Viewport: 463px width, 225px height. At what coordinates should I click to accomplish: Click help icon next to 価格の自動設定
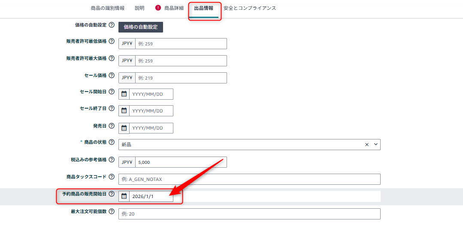(x=112, y=25)
